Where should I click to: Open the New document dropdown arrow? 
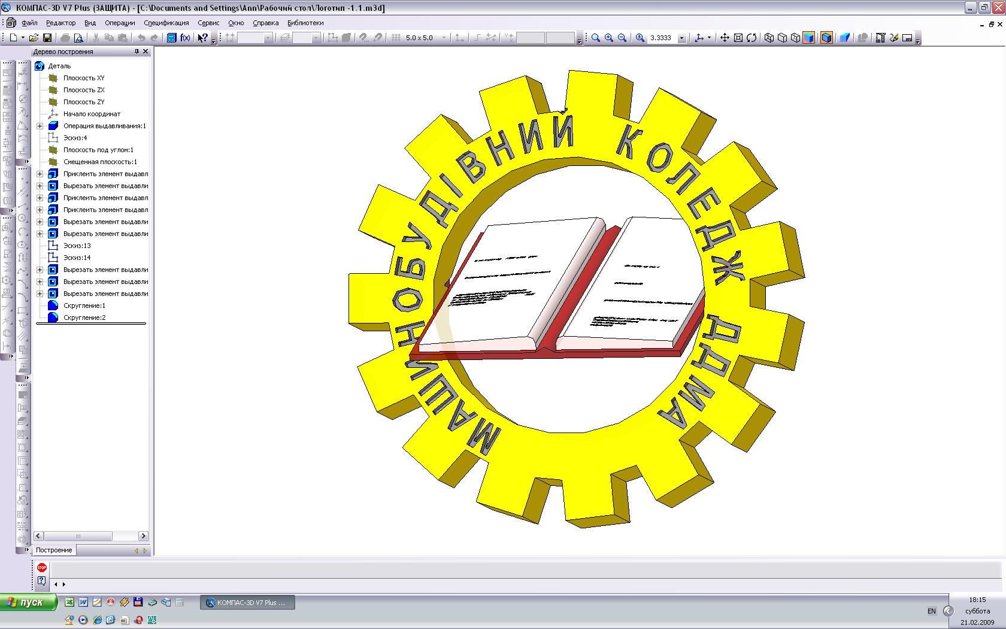click(x=23, y=38)
